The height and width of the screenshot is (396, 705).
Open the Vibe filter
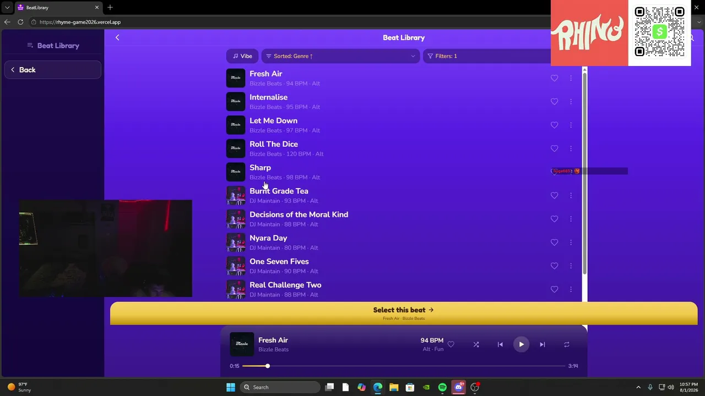point(242,56)
